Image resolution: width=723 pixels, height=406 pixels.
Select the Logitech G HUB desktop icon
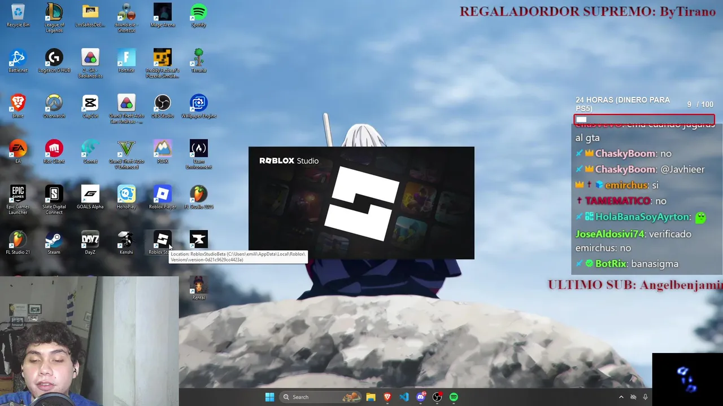[x=54, y=61]
